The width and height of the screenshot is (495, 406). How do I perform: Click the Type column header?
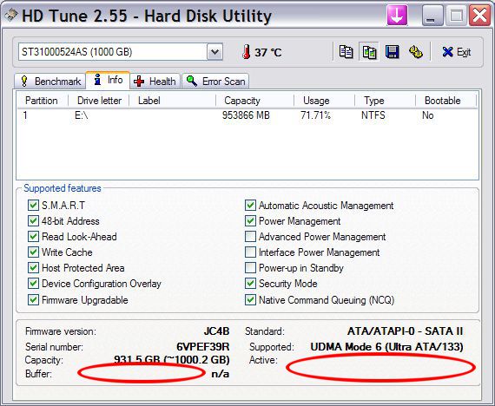(385, 101)
